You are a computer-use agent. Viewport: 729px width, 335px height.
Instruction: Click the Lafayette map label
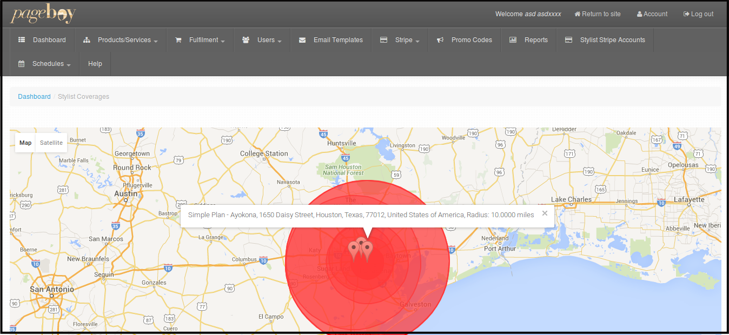(689, 199)
